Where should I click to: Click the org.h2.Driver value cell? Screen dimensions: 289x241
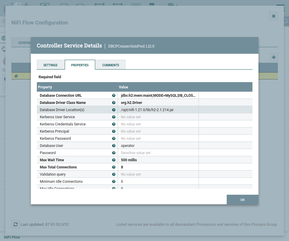pyautogui.click(x=158, y=102)
